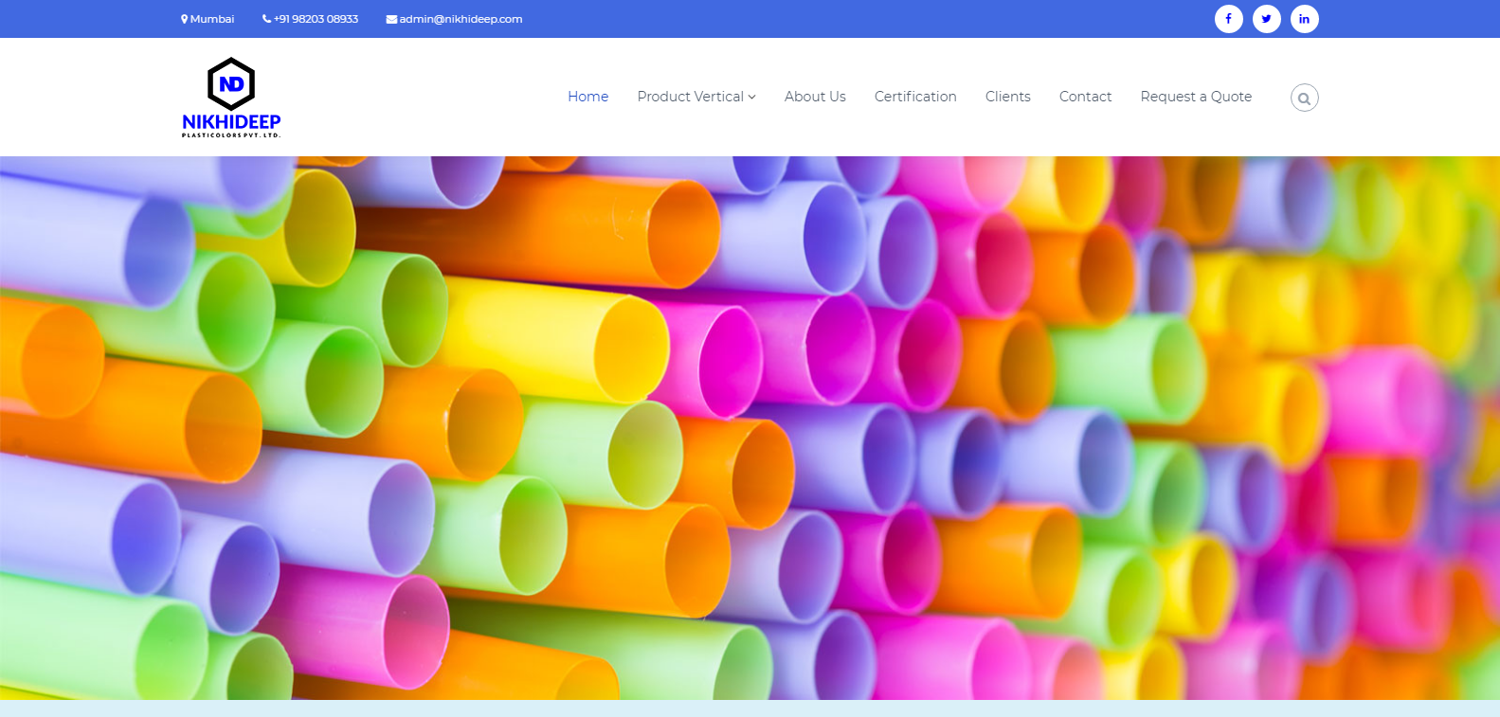Click the colorful straws banner image
Viewport: 1500px width, 717px height.
pos(750,427)
